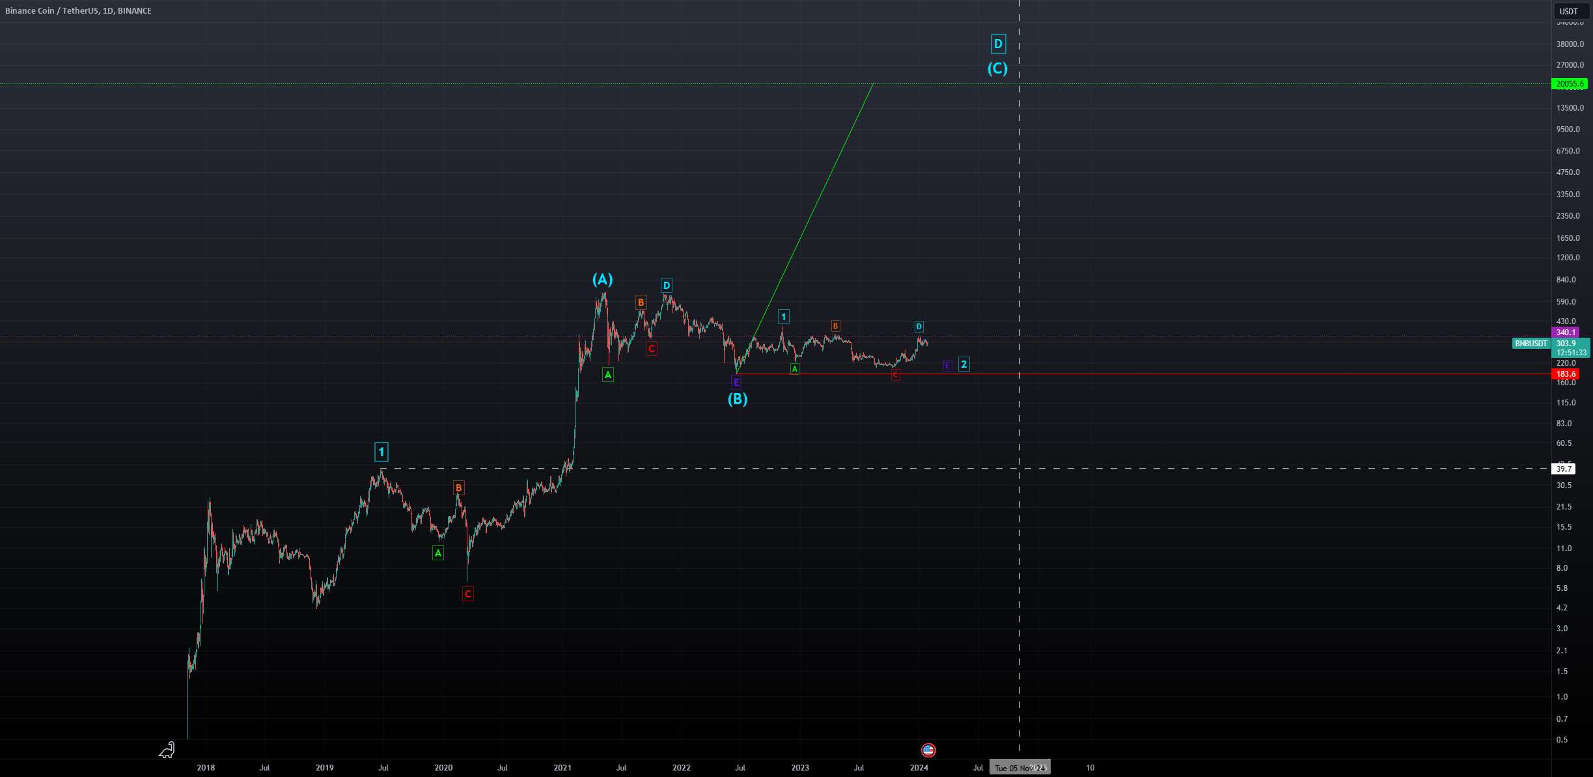Click the 2024 label on time axis

919,768
